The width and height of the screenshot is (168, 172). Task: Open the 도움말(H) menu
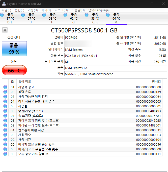[78, 10]
